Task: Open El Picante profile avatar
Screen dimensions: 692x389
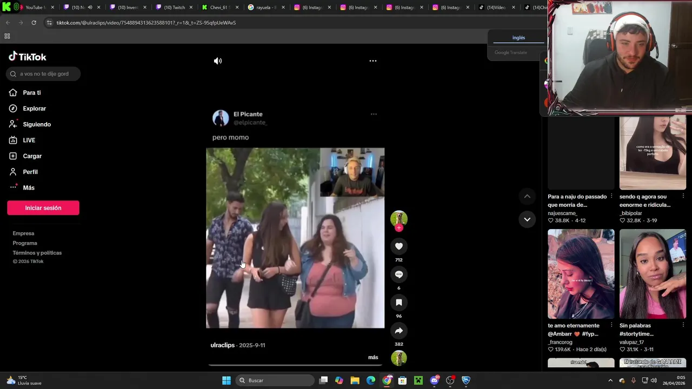Action: (x=221, y=118)
